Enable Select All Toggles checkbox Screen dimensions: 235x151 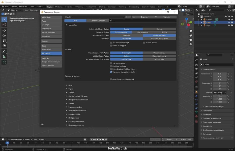(x=111, y=46)
